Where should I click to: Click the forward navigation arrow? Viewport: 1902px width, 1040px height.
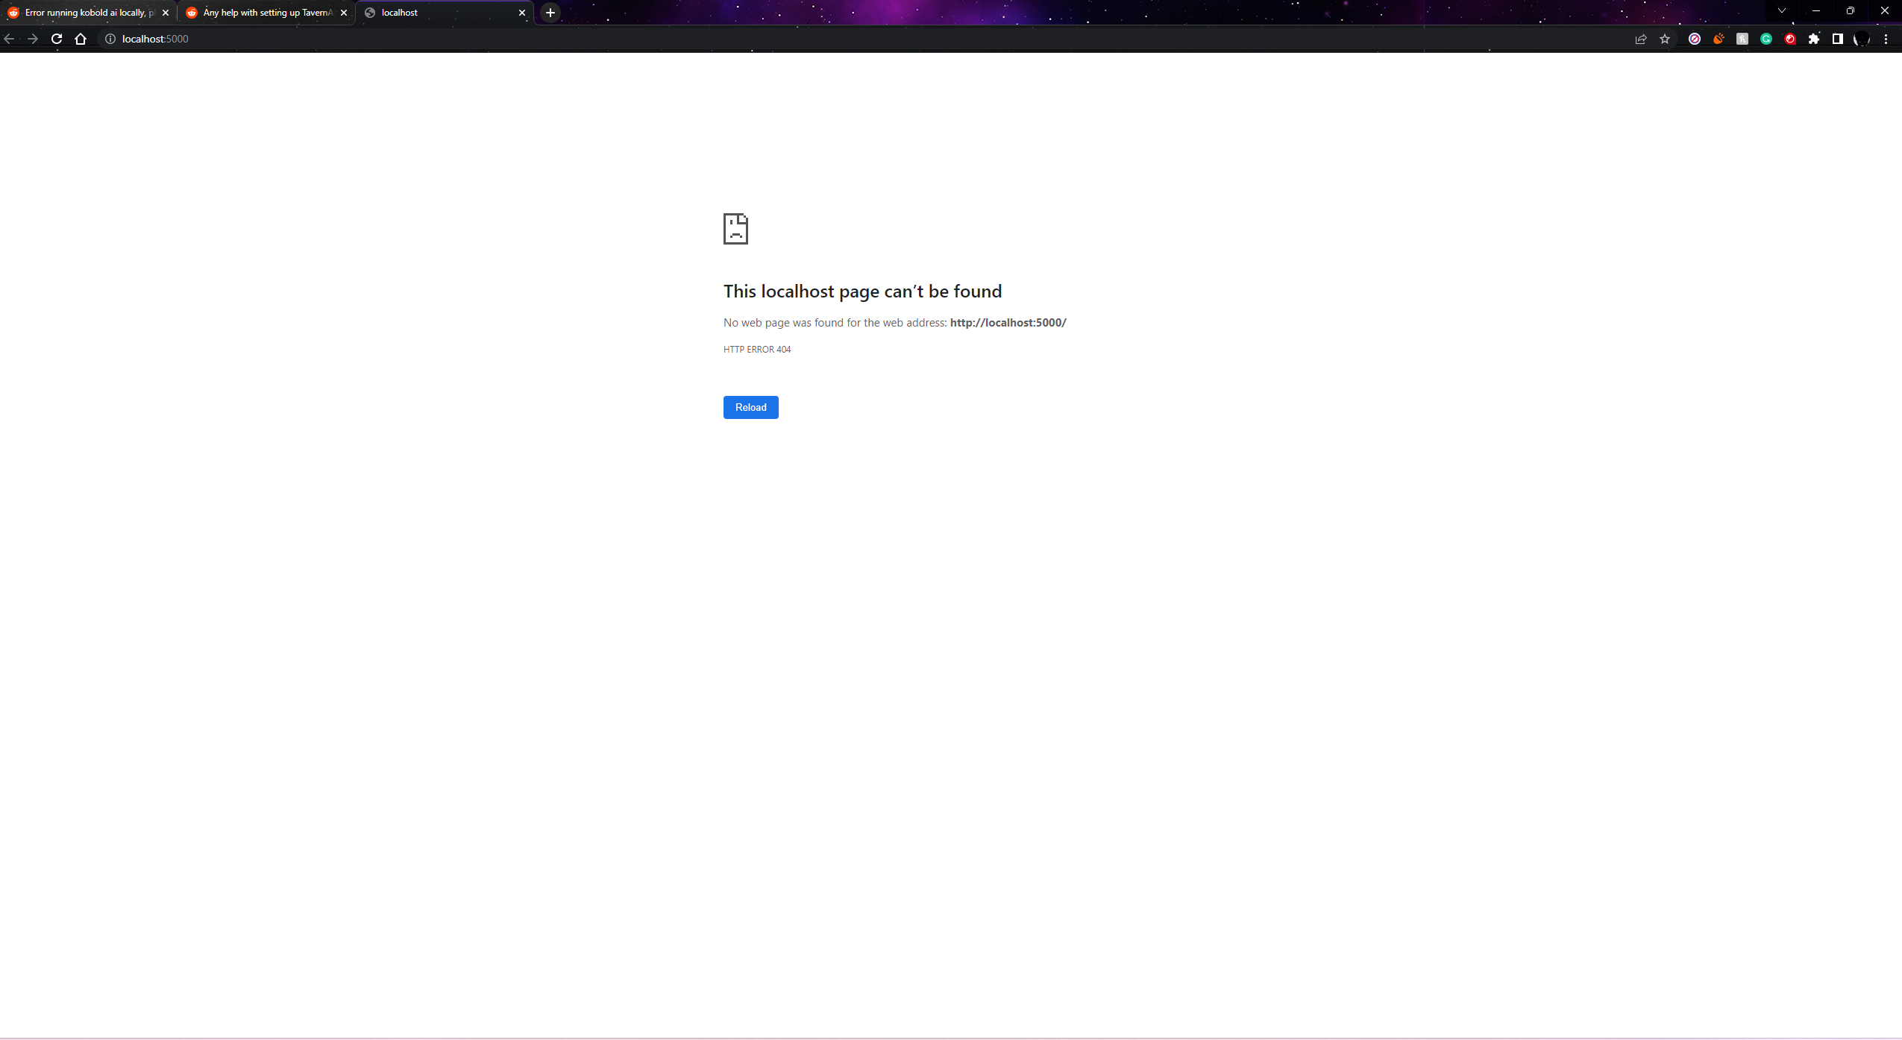(33, 39)
